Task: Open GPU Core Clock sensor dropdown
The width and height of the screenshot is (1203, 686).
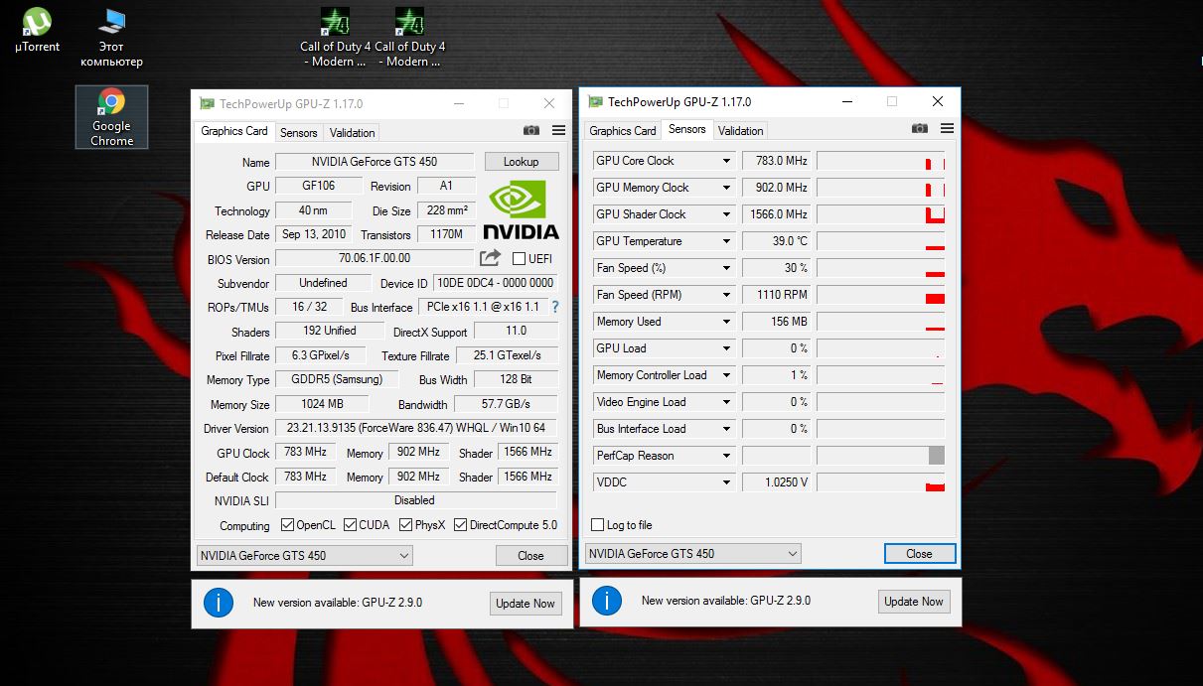Action: (726, 161)
